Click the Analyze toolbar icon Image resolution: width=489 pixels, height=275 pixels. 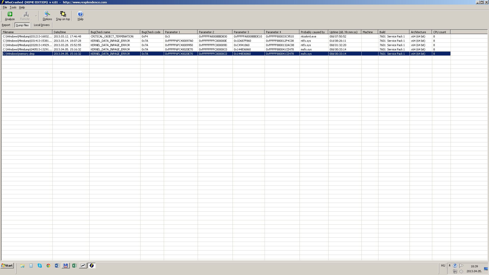[x=10, y=16]
